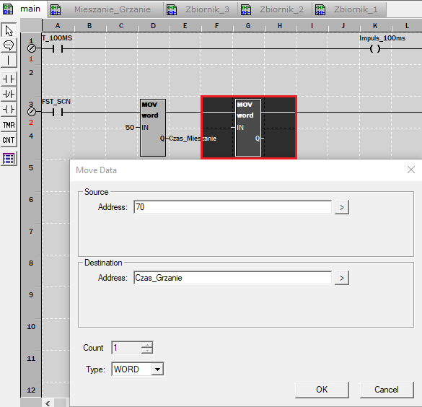This screenshot has width=422, height=407.
Task: Click the Source Address input field
Action: (232, 207)
